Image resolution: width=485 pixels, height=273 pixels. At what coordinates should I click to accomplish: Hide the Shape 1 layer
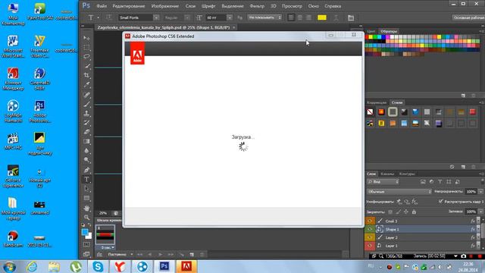(x=370, y=229)
